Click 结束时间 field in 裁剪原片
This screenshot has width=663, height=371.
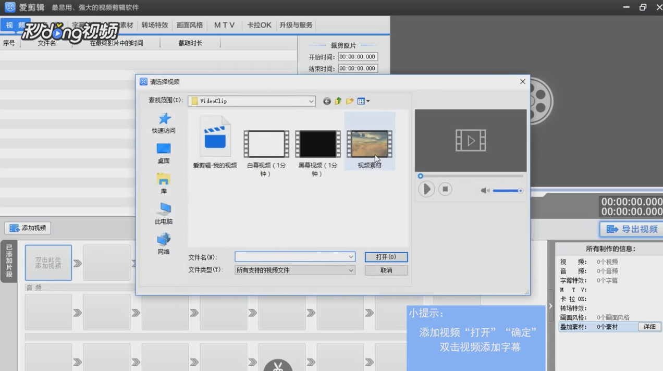[358, 68]
